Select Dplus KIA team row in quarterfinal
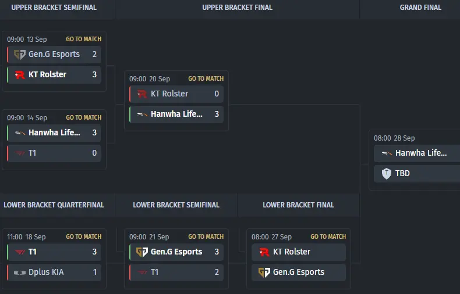This screenshot has width=460, height=294. (x=54, y=273)
